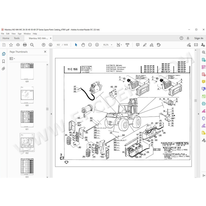Expand right pane bottom arrow

click(204, 175)
